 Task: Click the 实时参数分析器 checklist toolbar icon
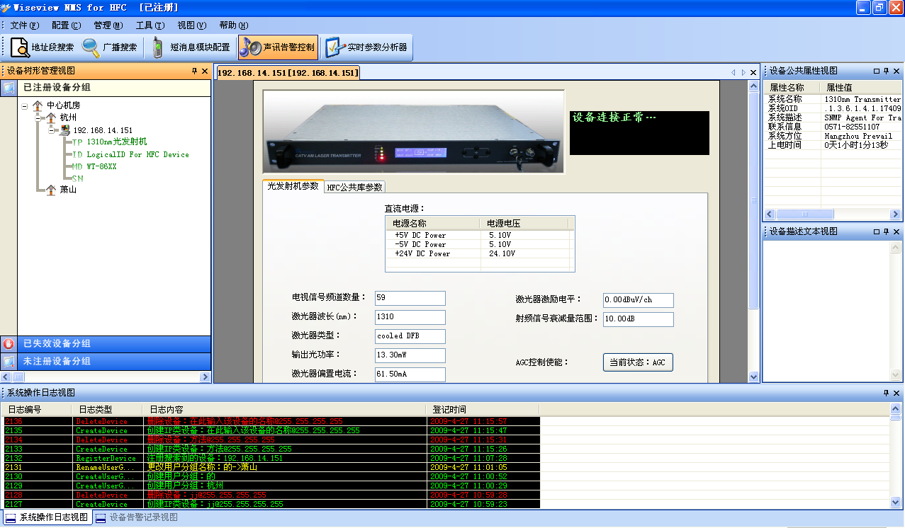click(333, 47)
